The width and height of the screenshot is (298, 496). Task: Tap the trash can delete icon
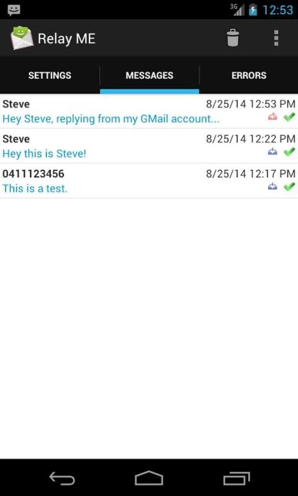click(233, 38)
